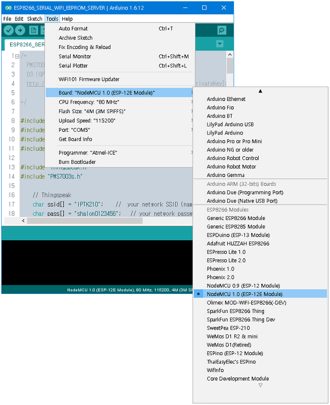Select WeMos D1 R2 & mini
Screen dimensions: 330x405
coord(260,336)
